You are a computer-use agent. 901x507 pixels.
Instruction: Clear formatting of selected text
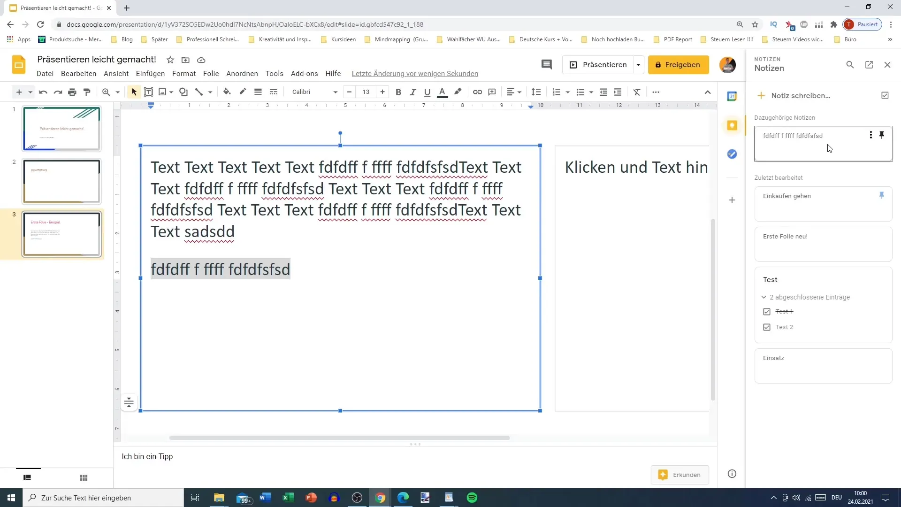tap(637, 92)
